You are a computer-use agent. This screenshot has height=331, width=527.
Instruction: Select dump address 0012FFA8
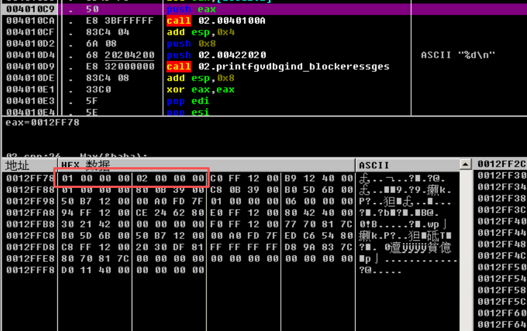point(30,213)
